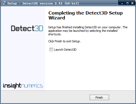The width and height of the screenshot is (136, 104).
Task: Click the dark "Detect" word in the logo
Action: pos(23,28)
